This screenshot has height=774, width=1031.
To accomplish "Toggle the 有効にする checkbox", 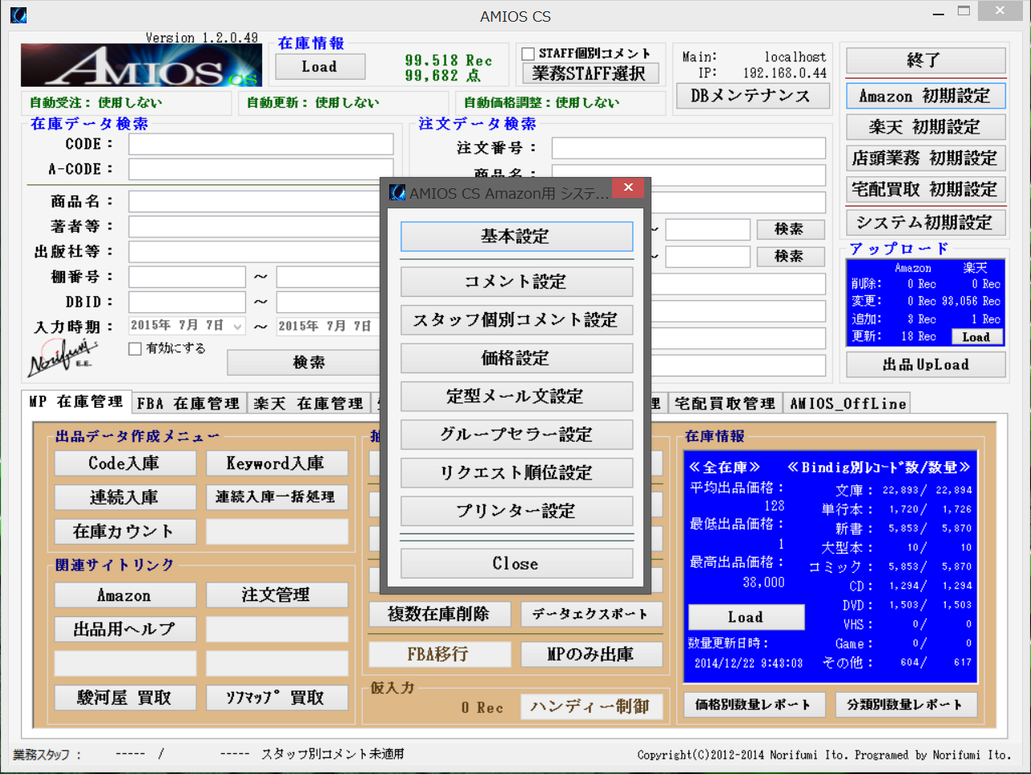I will 135,348.
